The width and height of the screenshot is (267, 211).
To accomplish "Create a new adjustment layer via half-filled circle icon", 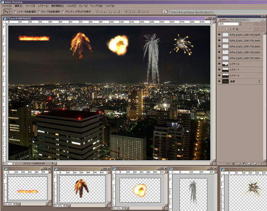I will click(x=244, y=163).
